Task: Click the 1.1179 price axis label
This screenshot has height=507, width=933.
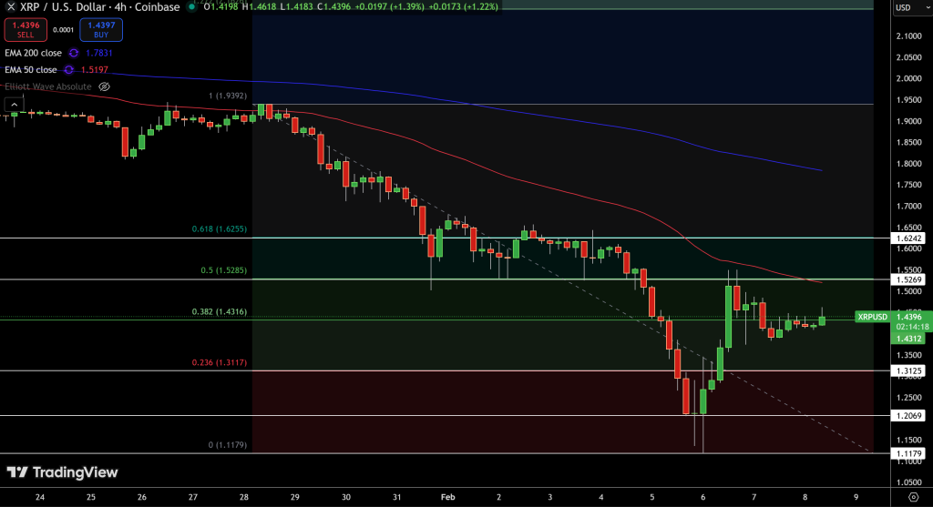Action: tap(908, 453)
